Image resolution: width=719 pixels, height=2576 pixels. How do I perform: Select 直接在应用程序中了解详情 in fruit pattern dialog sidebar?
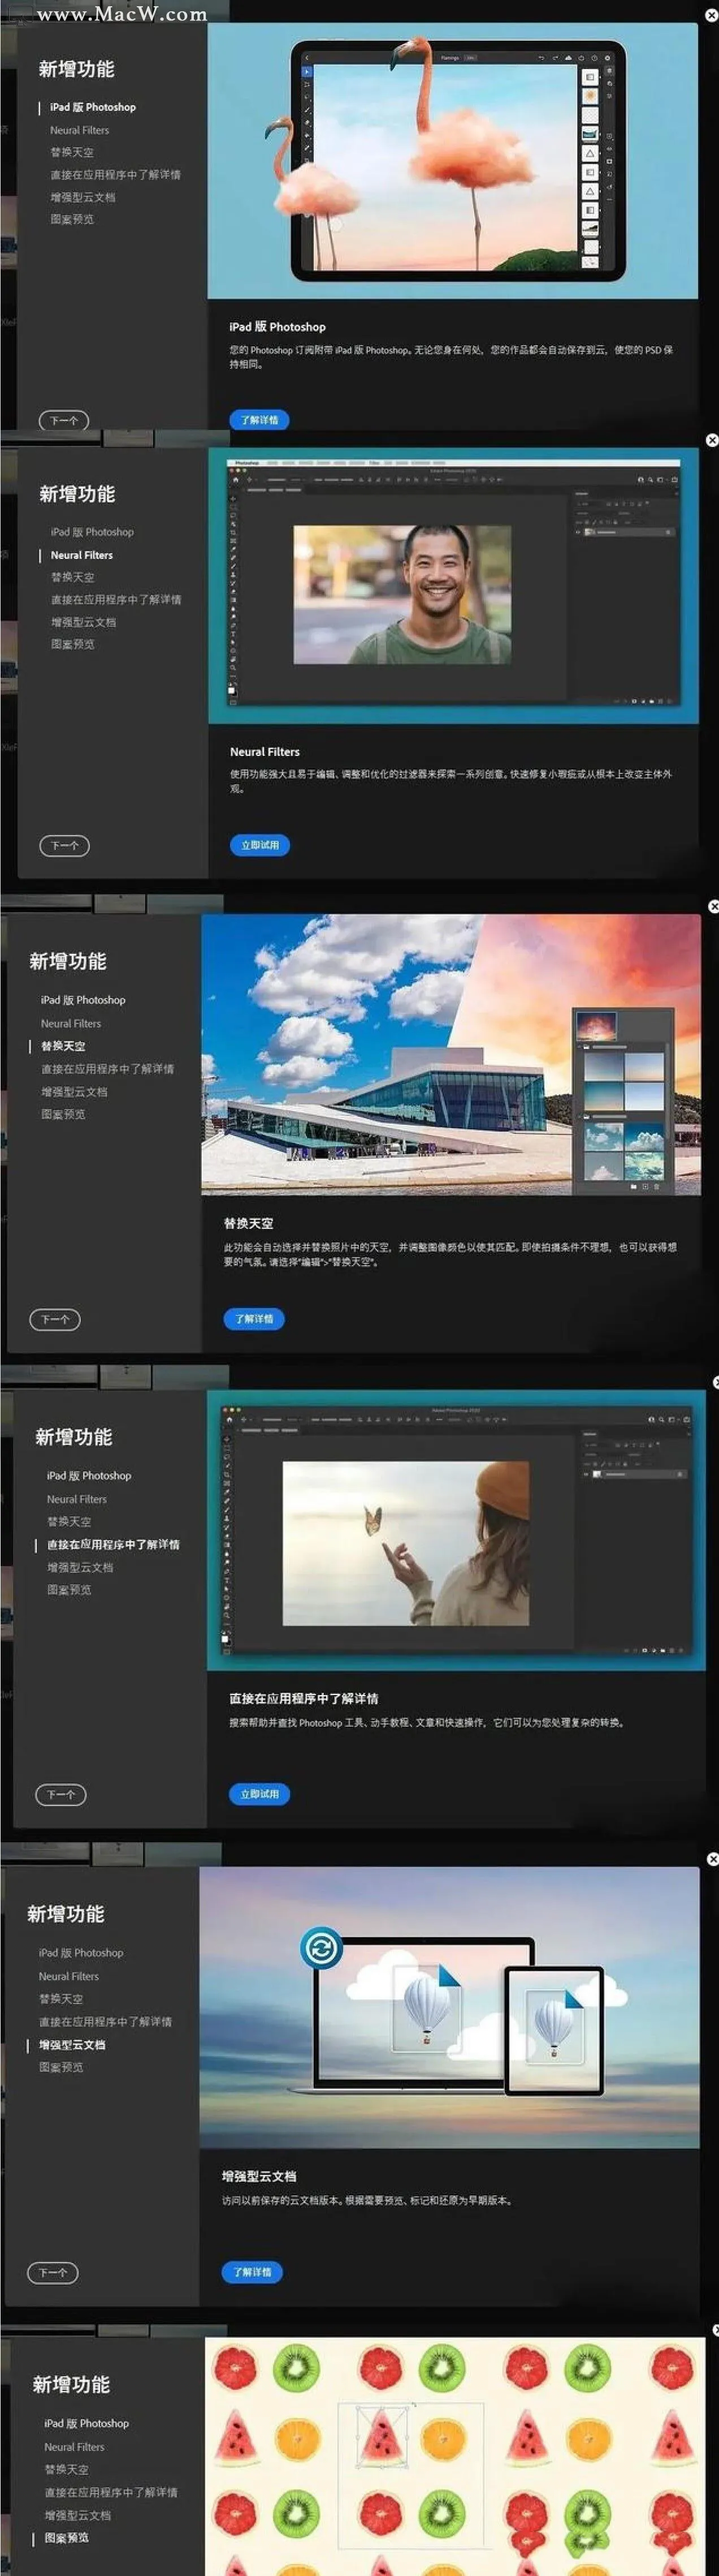(111, 2493)
